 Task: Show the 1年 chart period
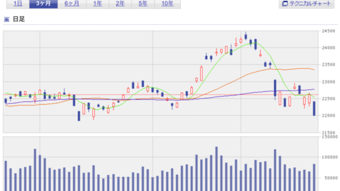(98, 4)
